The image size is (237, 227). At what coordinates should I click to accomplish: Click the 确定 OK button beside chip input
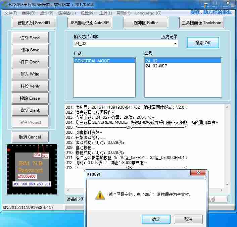(x=203, y=43)
